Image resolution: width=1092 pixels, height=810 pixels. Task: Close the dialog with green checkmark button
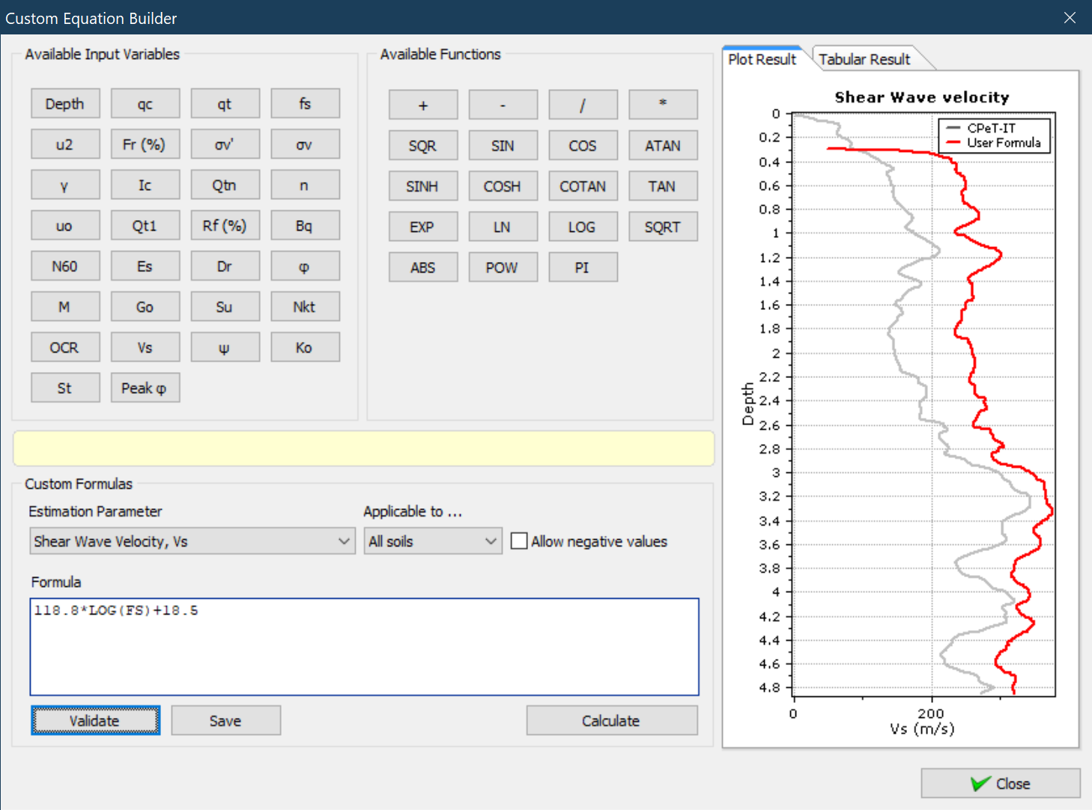click(x=1000, y=784)
